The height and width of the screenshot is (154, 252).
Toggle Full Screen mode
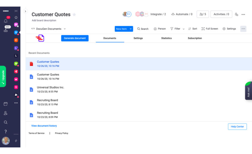(210, 29)
